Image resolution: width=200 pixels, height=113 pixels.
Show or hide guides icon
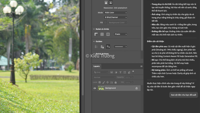[96, 47]
